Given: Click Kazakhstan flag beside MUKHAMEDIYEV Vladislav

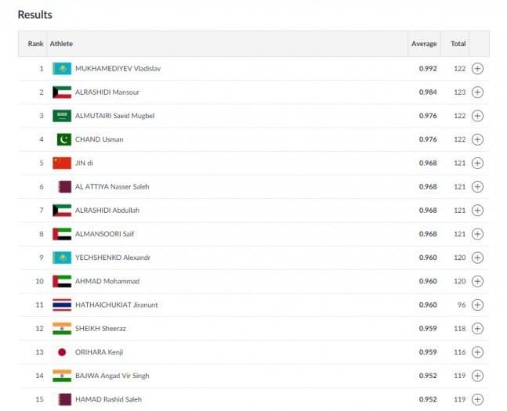Looking at the screenshot, I should 62,69.
